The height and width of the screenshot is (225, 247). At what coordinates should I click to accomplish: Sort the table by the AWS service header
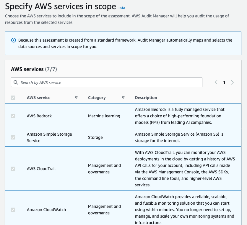[38, 97]
